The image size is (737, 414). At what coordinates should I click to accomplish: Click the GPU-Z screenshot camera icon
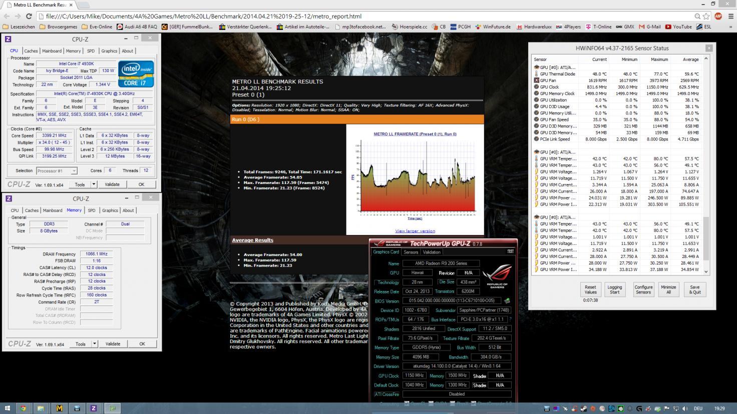pyautogui.click(x=510, y=251)
